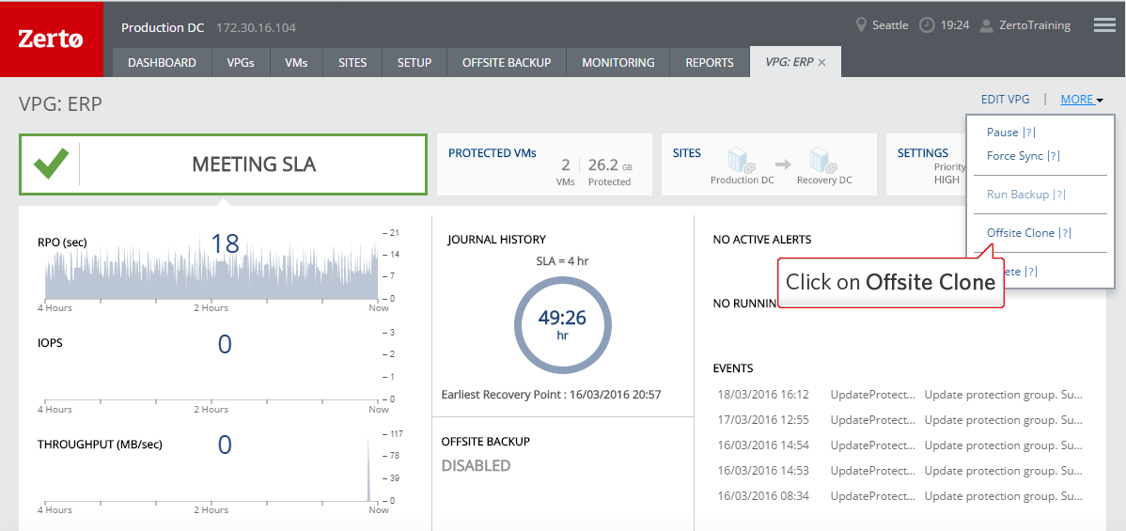Viewport: 1126px width, 531px height.
Task: Open the SITES tab
Action: [352, 63]
